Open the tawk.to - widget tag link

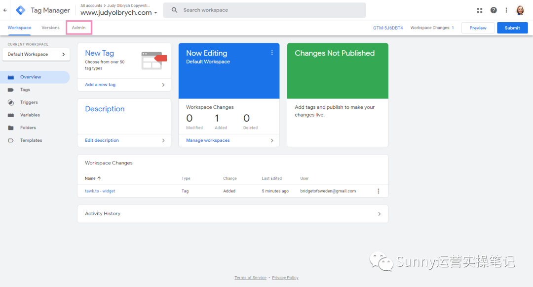click(x=100, y=191)
